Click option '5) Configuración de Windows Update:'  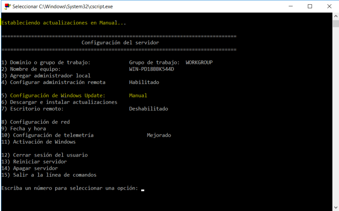pyautogui.click(x=53, y=96)
